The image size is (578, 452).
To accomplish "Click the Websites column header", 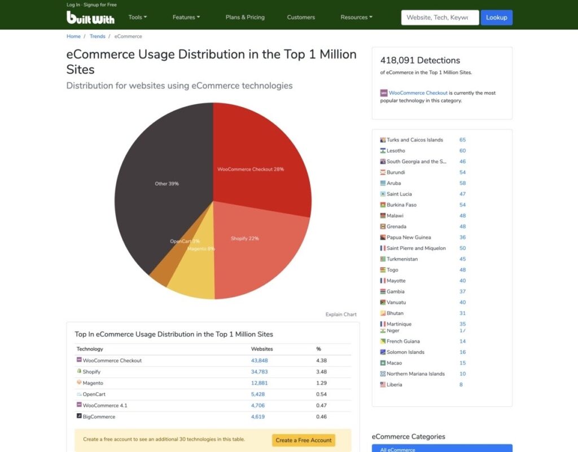I will (262, 349).
